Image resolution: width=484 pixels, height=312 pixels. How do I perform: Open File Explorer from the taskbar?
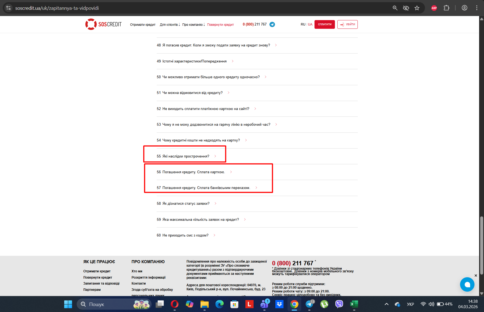(x=205, y=304)
